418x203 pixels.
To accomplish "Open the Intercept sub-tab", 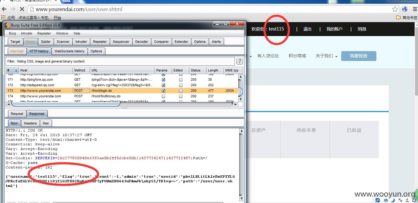I will click(17, 51).
